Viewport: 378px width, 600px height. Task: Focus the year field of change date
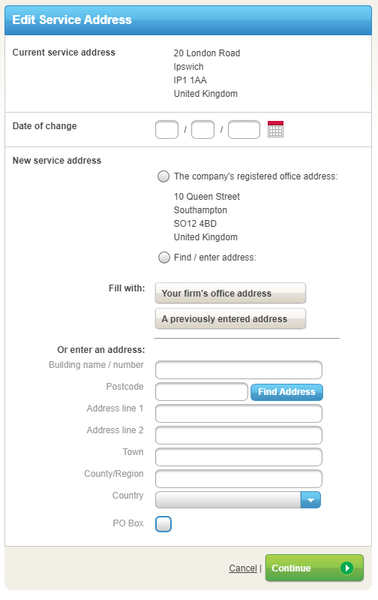coord(244,129)
